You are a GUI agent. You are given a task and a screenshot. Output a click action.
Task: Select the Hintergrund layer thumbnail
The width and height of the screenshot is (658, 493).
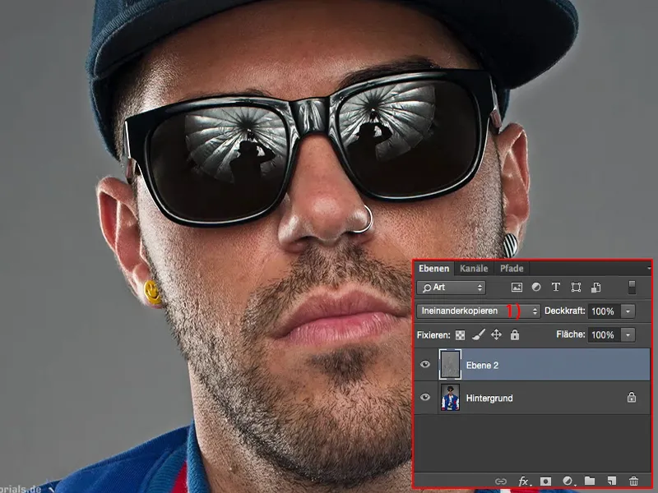click(x=450, y=398)
